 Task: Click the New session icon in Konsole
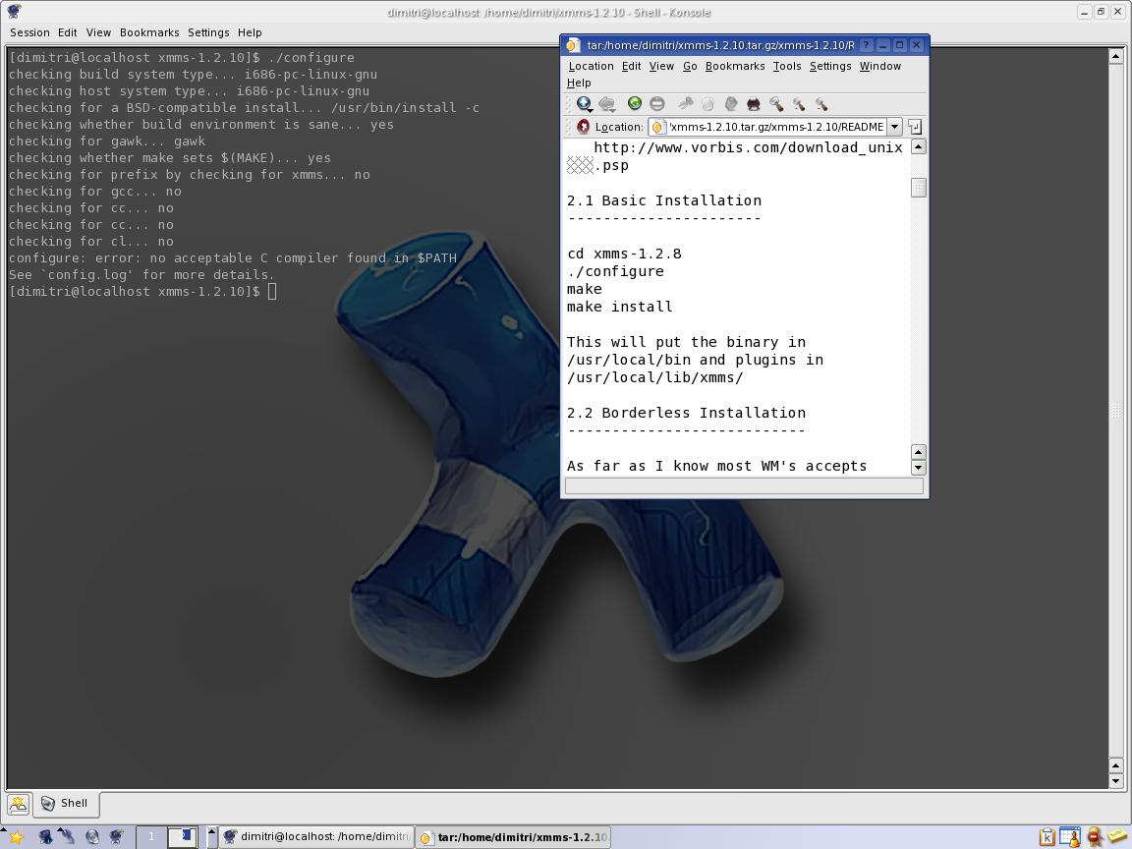(x=18, y=804)
